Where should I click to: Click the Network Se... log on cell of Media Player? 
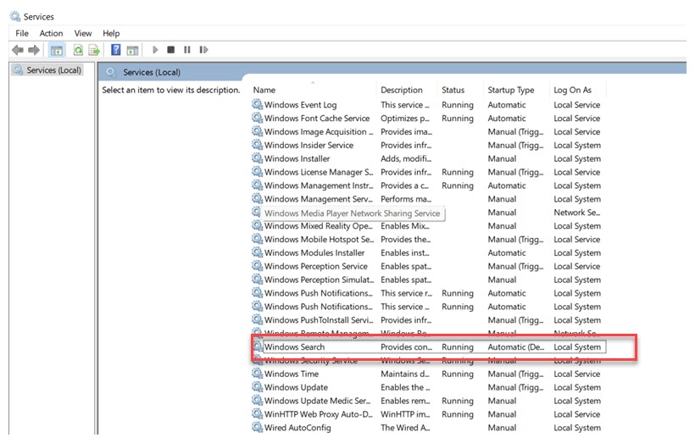pyautogui.click(x=576, y=213)
